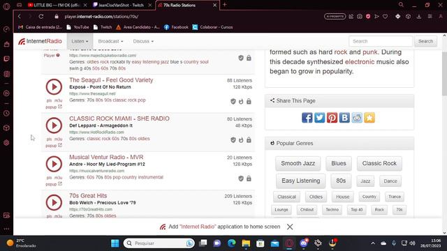Viewport: 447px width, 251px height.
Task: Click Windows taskbar Pesquisar search box
Action: click(x=159, y=243)
